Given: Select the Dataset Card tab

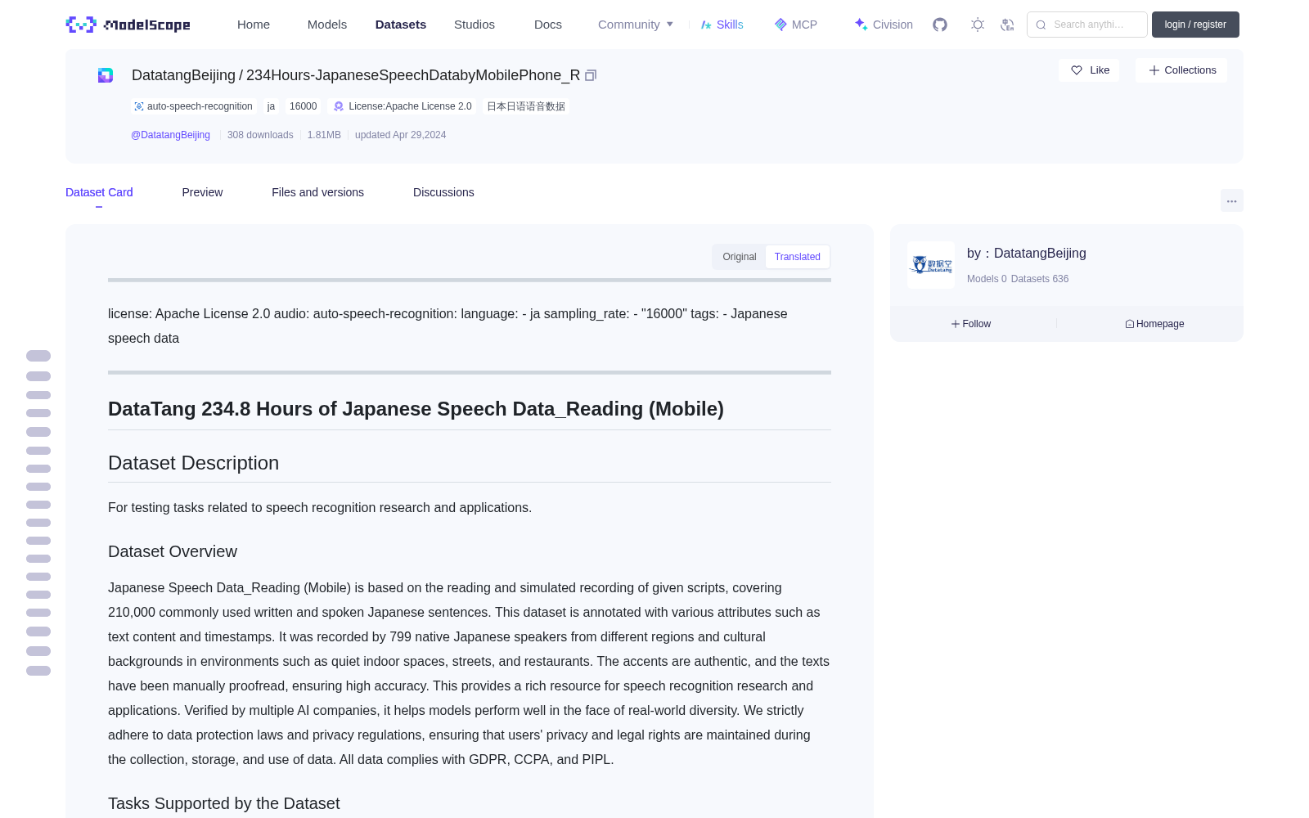Looking at the screenshot, I should (99, 192).
